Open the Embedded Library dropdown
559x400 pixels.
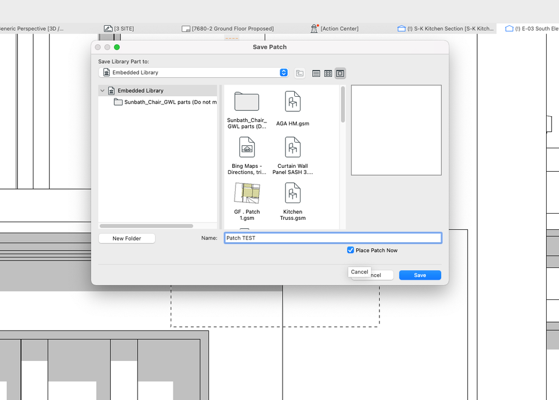click(194, 73)
